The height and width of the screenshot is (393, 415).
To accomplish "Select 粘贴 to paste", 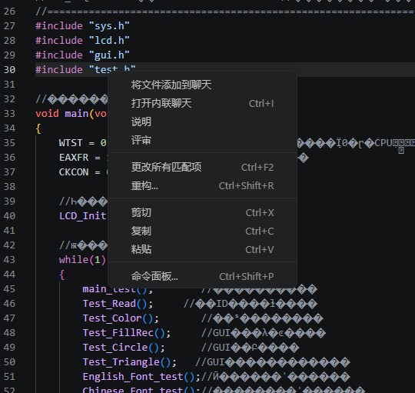I will 202,249.
